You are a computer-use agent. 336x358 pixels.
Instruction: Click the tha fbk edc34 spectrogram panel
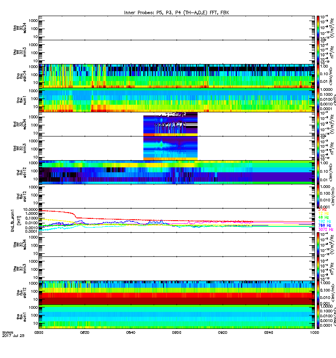point(177,76)
